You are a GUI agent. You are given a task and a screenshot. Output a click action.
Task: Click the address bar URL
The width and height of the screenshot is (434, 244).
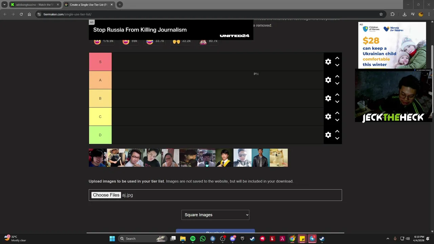click(67, 14)
